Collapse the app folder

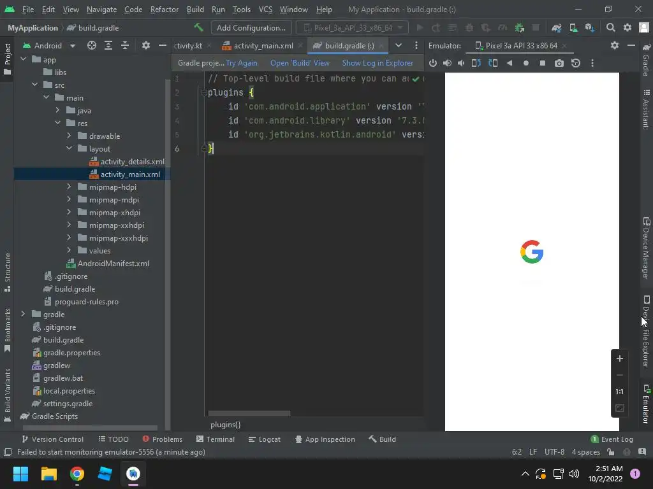pos(24,59)
